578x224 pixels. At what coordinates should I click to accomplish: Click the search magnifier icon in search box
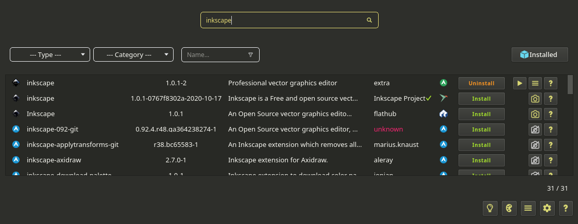(369, 20)
